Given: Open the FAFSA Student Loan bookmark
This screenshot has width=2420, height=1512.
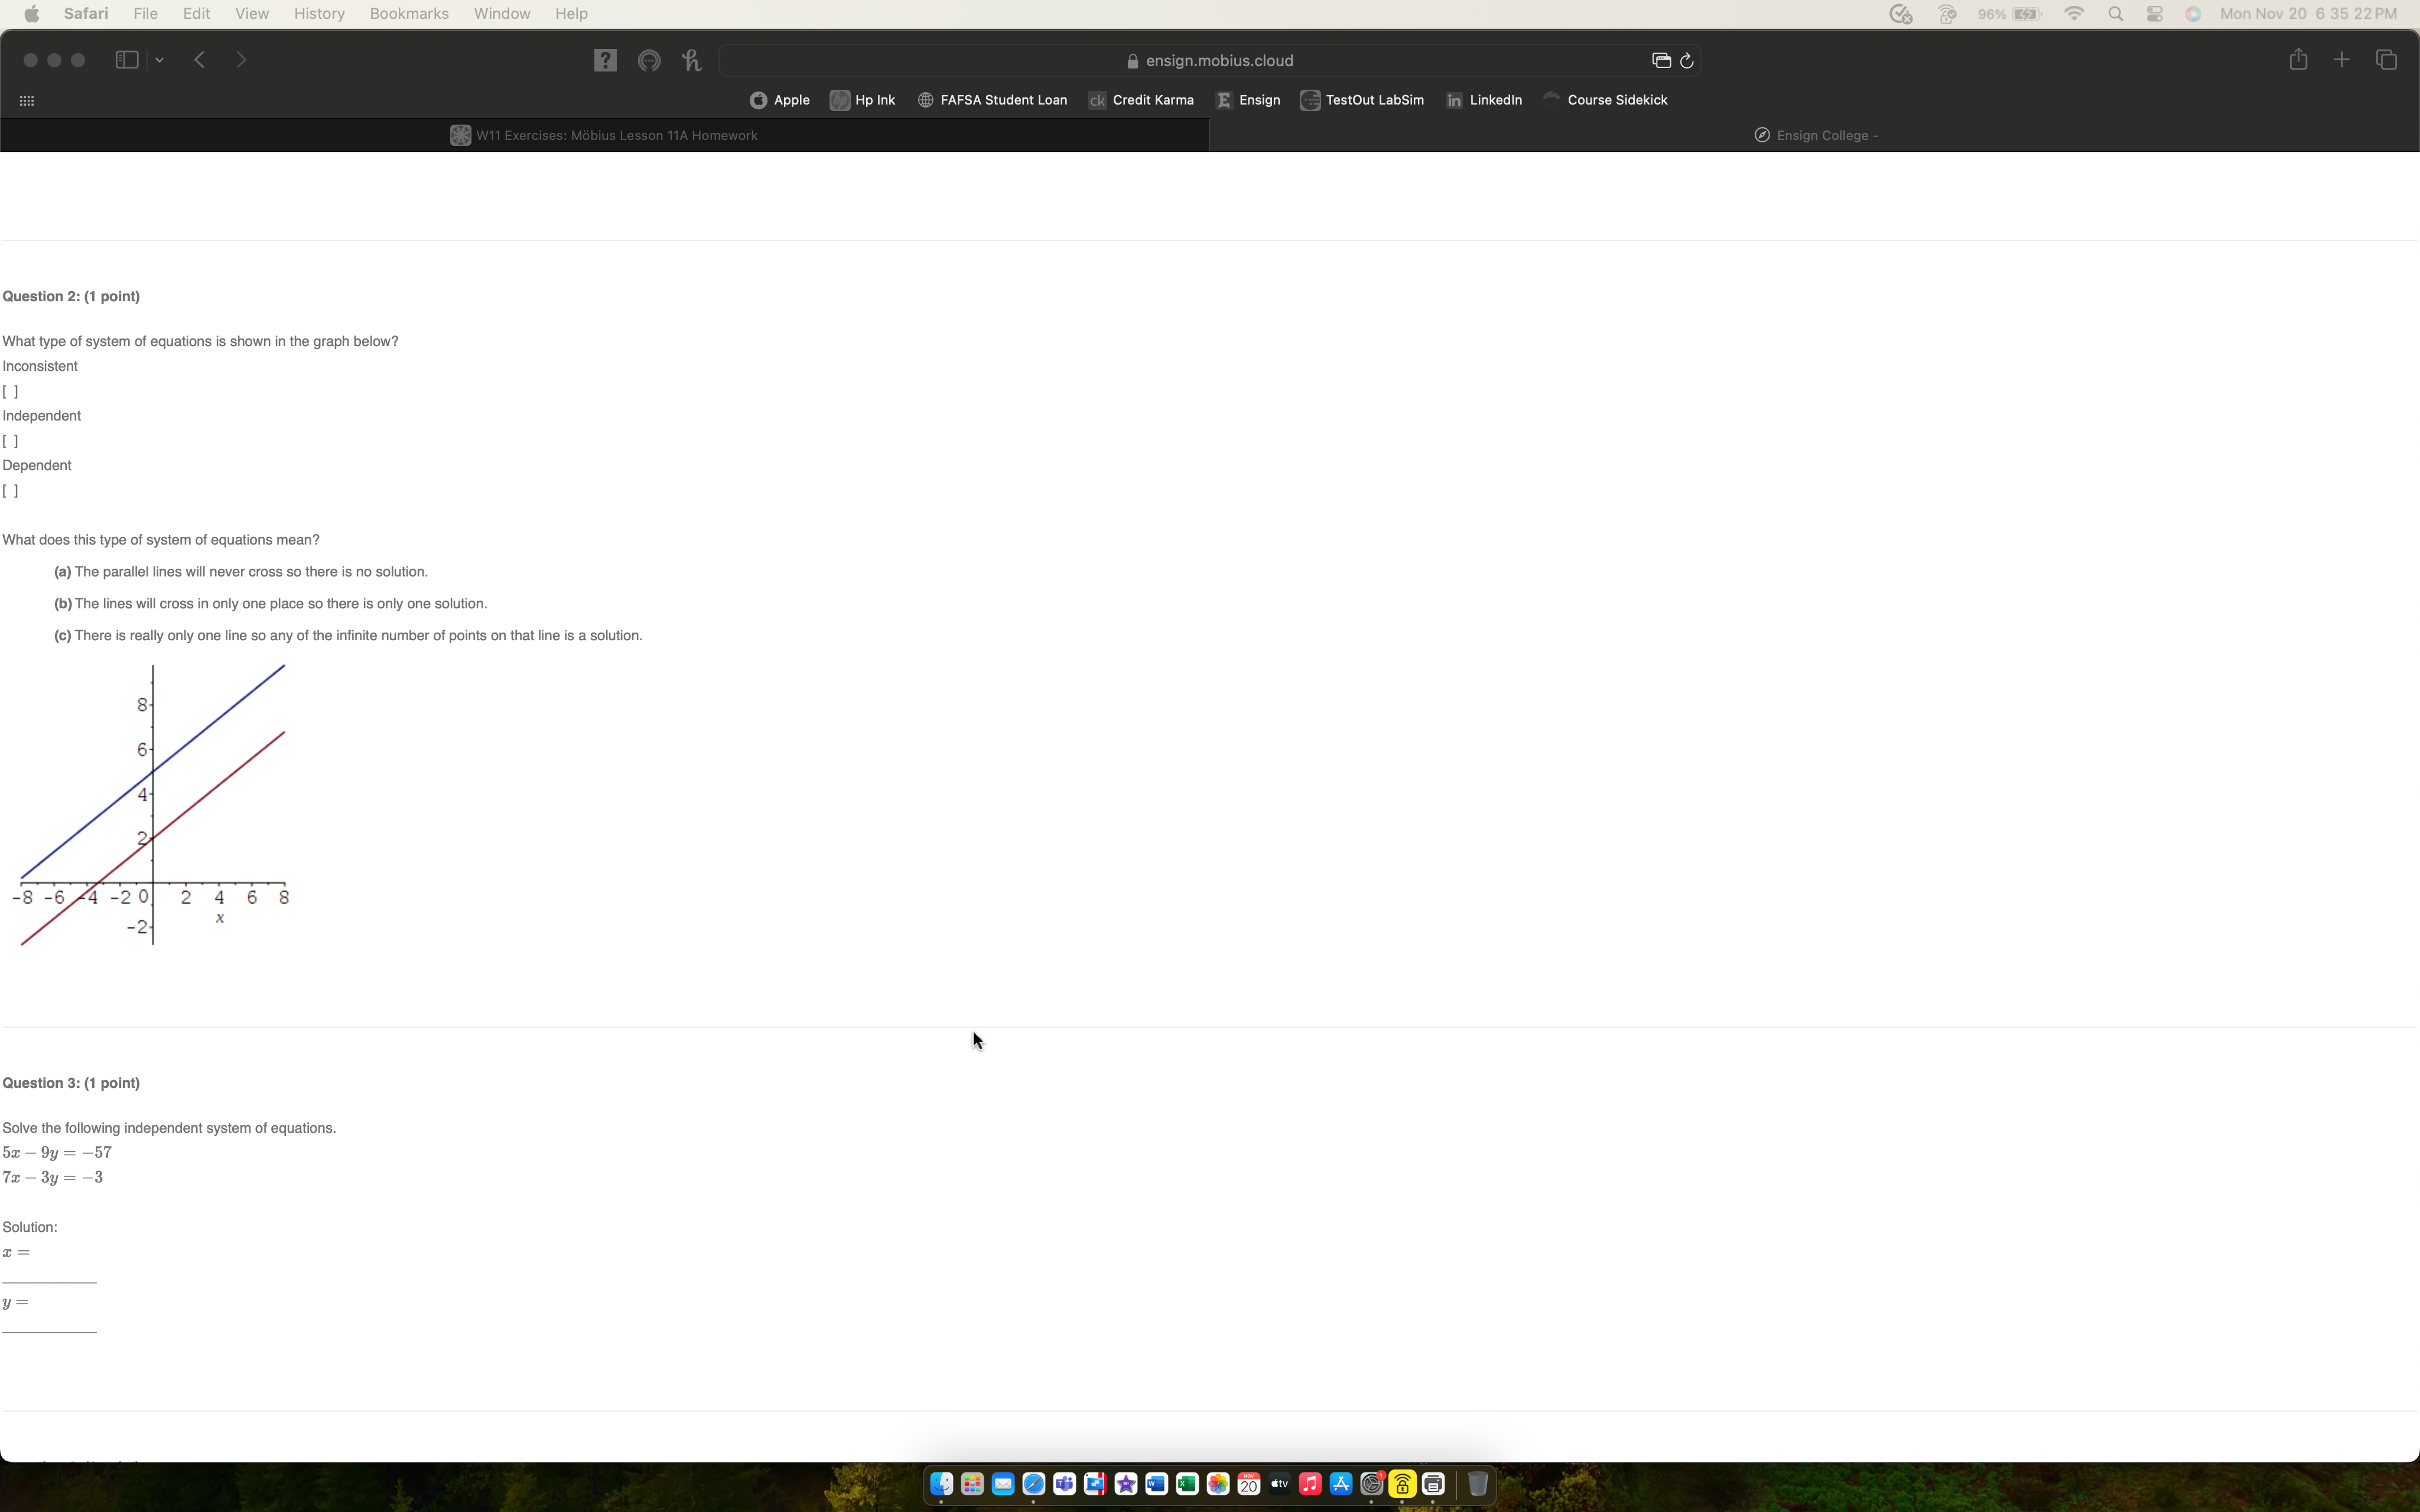Looking at the screenshot, I should [992, 100].
